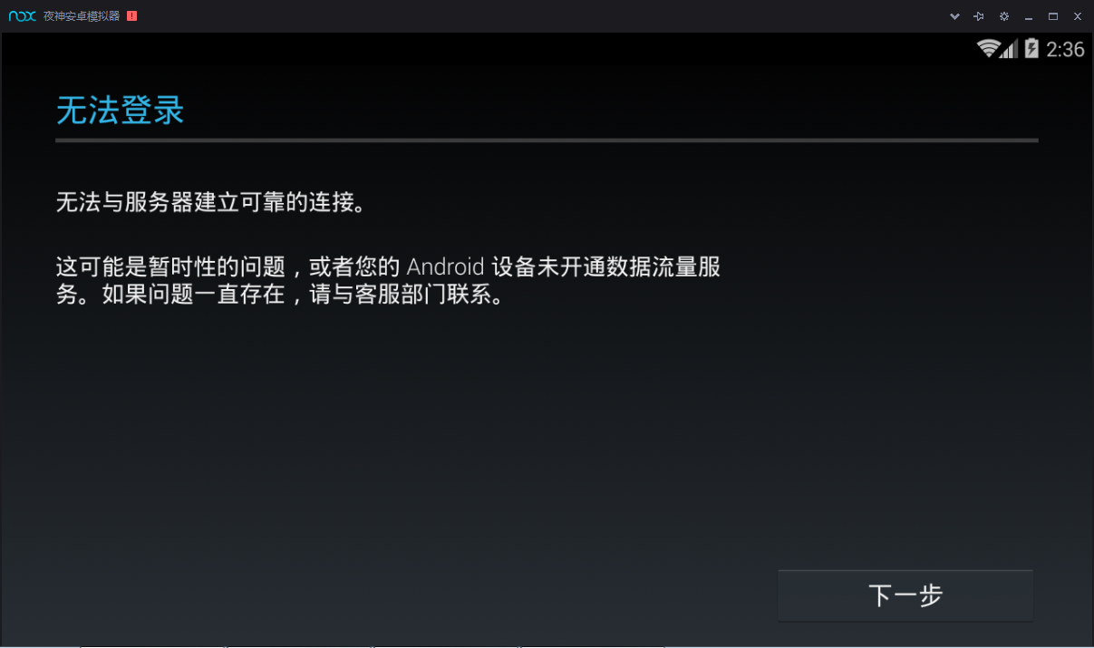Tap the cellular signal strength icon
1094x648 pixels.
coord(1010,49)
